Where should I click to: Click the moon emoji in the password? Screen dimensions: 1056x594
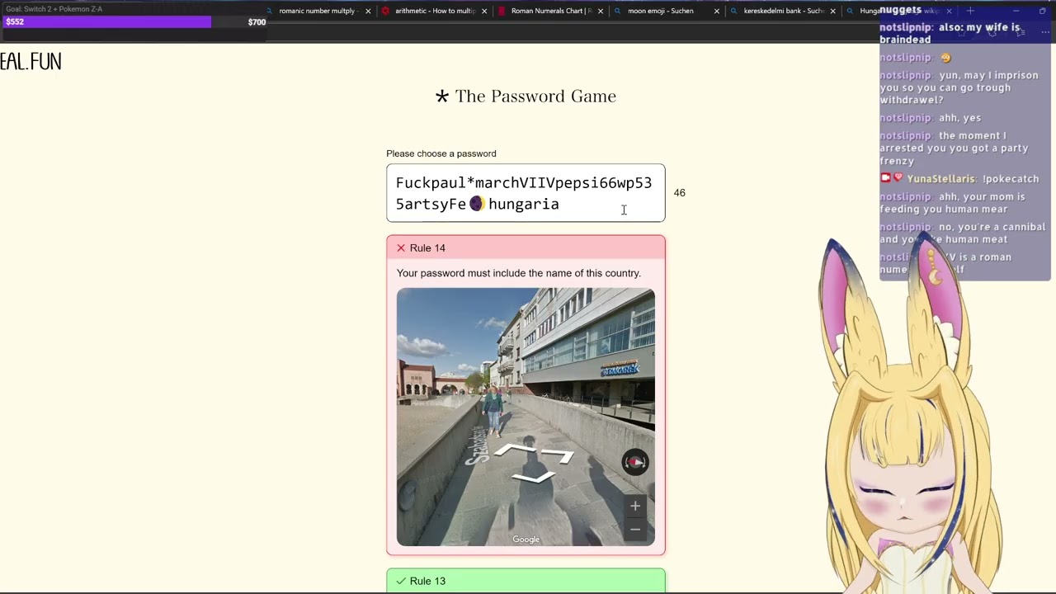coord(476,204)
